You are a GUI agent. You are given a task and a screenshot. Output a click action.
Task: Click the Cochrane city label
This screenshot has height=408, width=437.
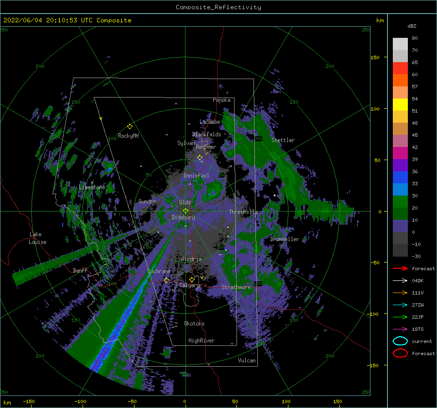(159, 271)
